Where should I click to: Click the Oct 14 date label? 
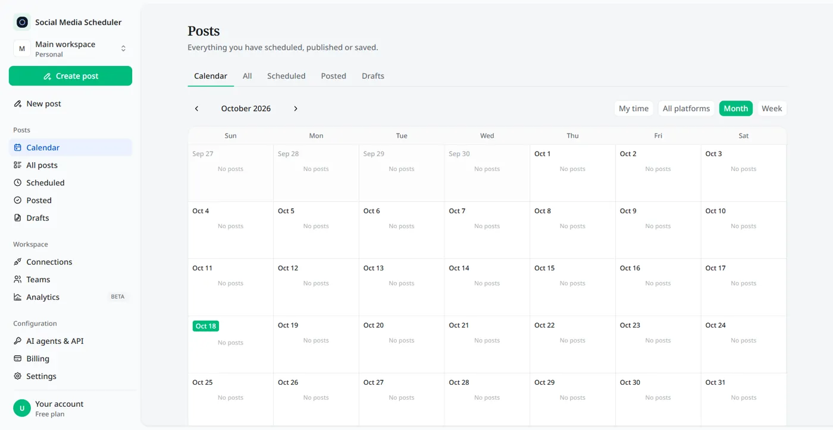tap(459, 268)
